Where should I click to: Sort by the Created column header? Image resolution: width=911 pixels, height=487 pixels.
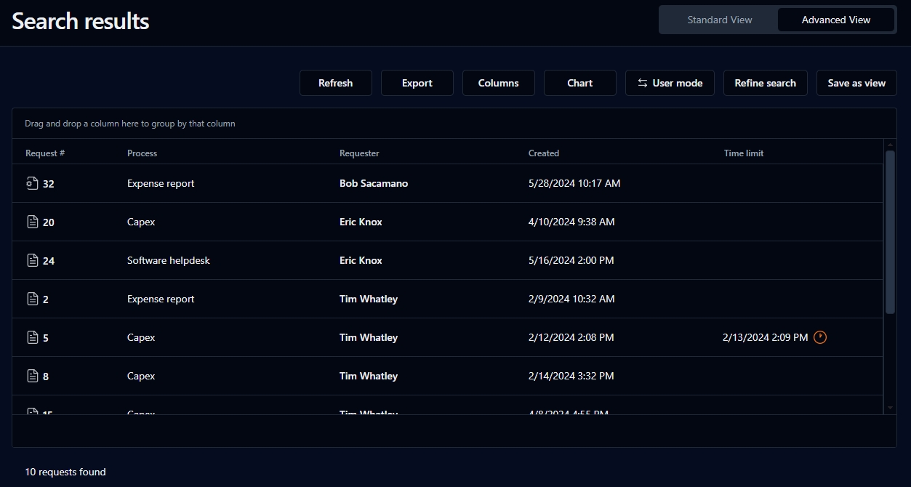543,153
